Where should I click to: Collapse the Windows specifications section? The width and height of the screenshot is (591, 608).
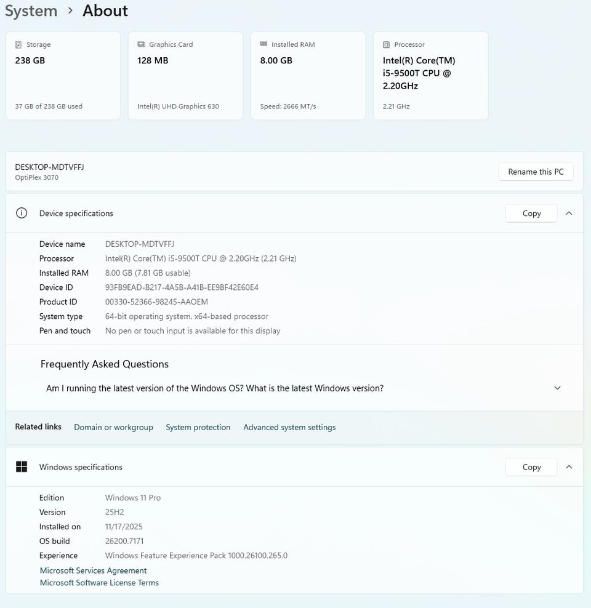[569, 467]
